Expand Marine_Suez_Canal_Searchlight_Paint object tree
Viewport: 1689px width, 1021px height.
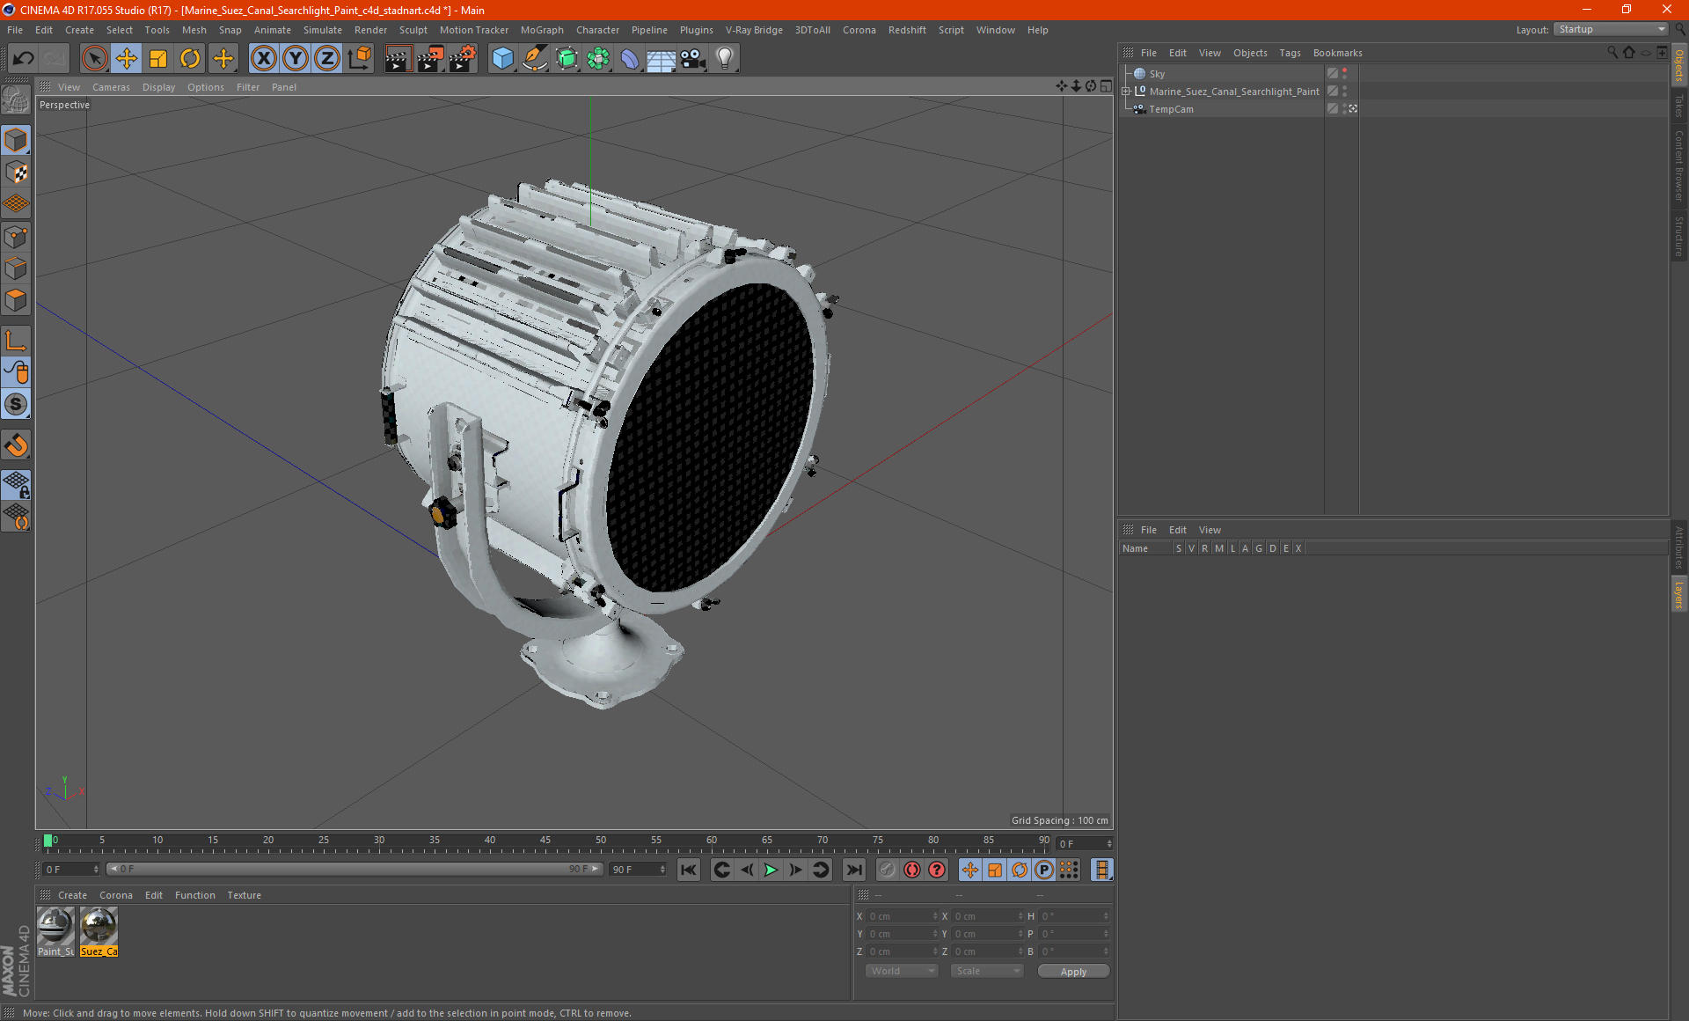[1125, 92]
